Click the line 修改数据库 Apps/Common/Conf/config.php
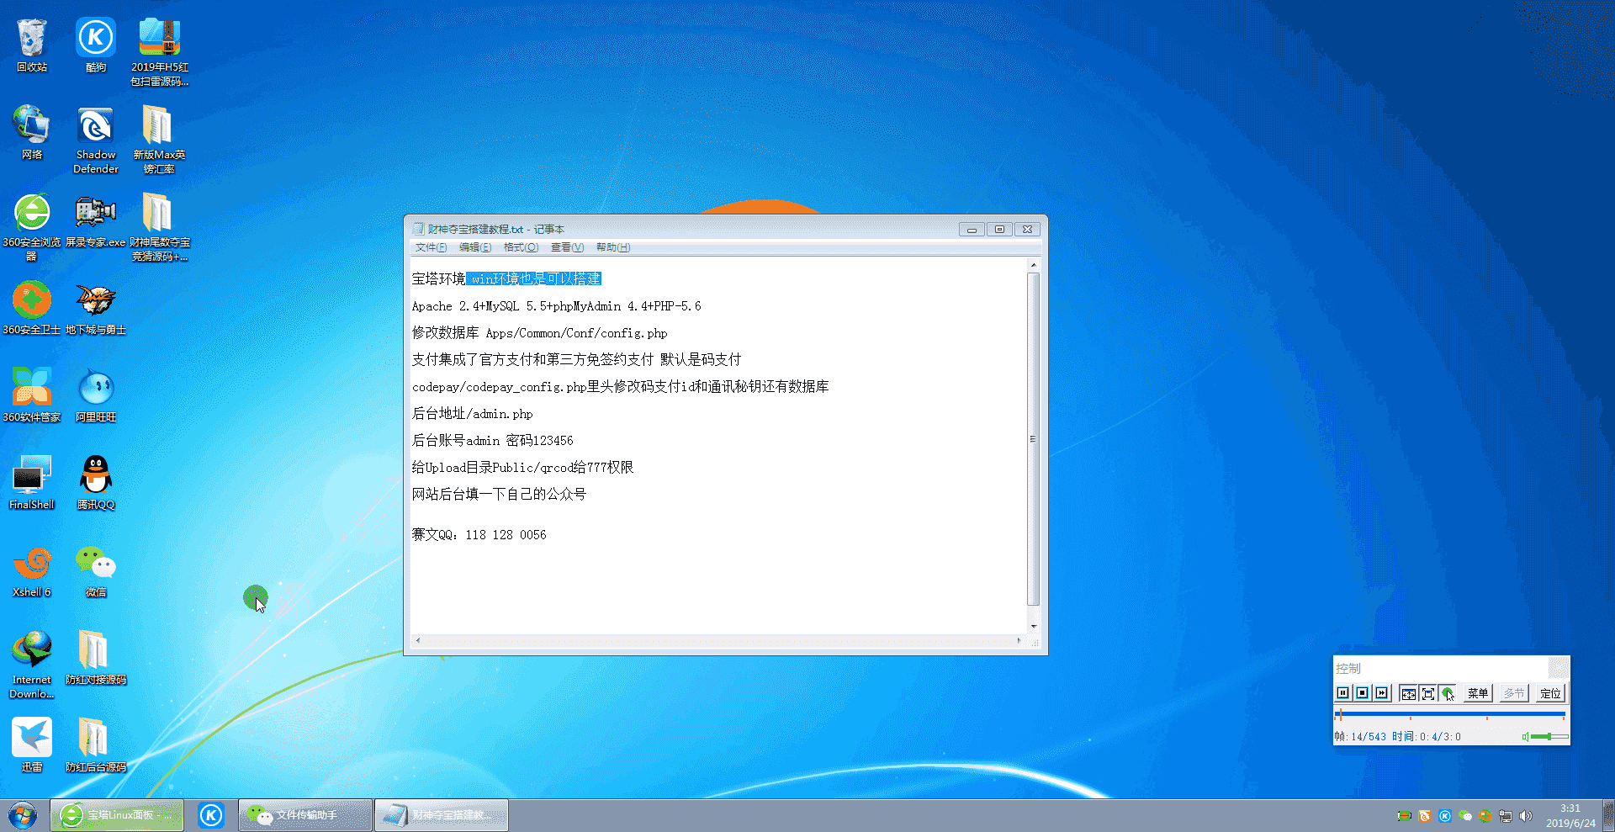Viewport: 1615px width, 832px height. coord(539,333)
